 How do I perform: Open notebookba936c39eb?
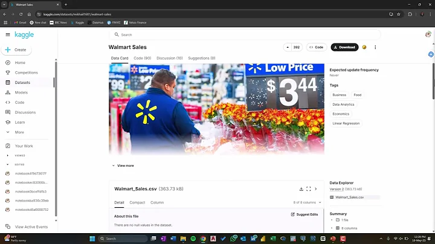tap(31, 201)
